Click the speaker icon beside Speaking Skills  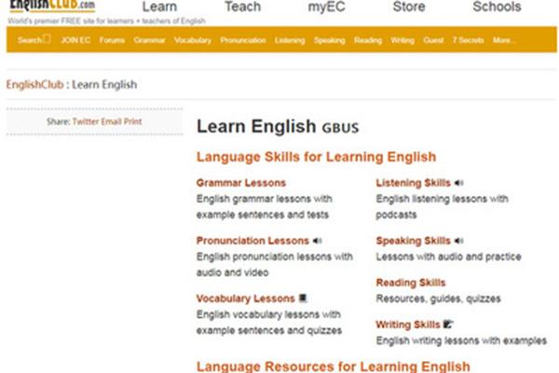pyautogui.click(x=458, y=241)
